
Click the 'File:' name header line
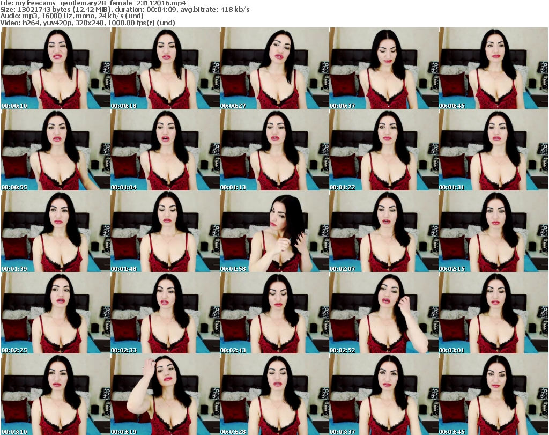point(93,3)
